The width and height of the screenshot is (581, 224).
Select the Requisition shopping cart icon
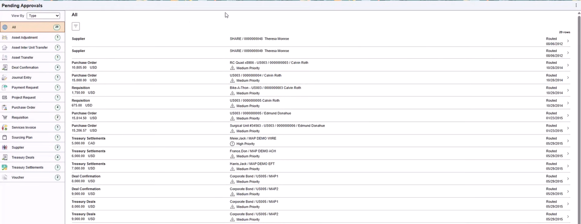tap(5, 118)
